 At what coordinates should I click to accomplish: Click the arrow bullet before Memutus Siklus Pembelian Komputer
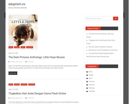[87, 47]
